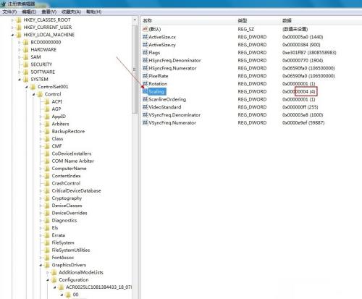The image size is (362, 299).
Task: Click the 数据 column header
Action: point(287,21)
